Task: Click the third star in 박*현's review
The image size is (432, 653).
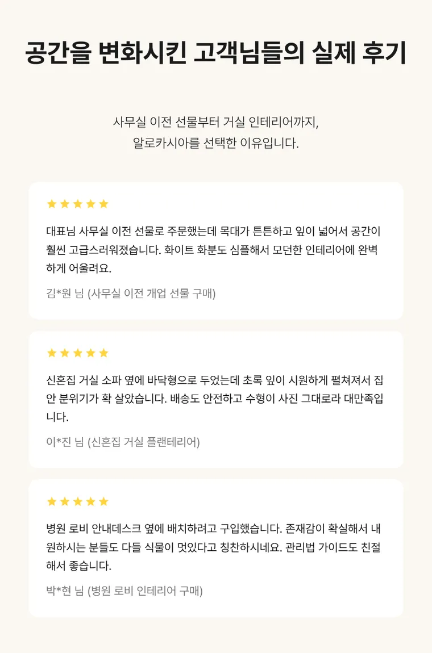Action: 77,501
